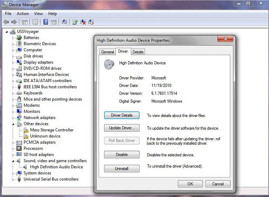Click the Uninstall button

[x=122, y=169]
